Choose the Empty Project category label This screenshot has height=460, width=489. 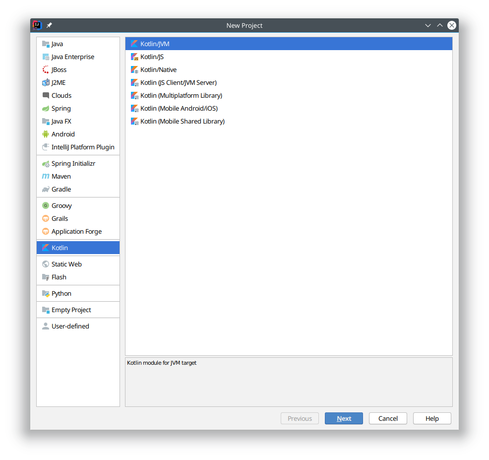click(x=71, y=310)
